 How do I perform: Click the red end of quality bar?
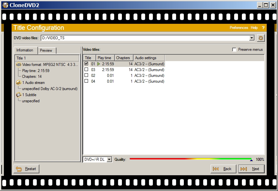[131, 159]
